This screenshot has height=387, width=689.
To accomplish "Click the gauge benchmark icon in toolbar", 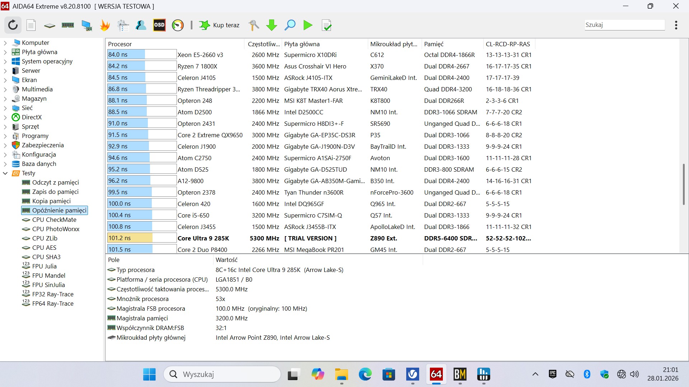I will pos(178,25).
